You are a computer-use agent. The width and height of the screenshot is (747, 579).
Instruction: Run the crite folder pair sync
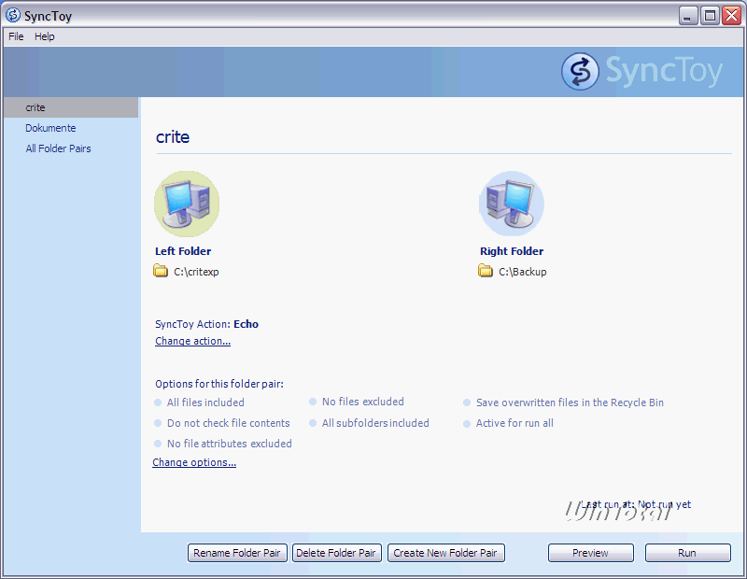(x=687, y=553)
